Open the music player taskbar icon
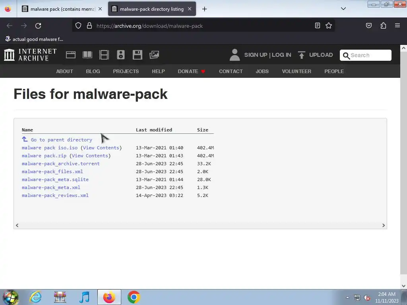 [x=85, y=297]
